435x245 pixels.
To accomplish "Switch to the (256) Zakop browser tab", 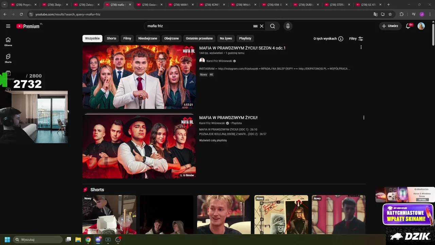I will click(x=86, y=5).
